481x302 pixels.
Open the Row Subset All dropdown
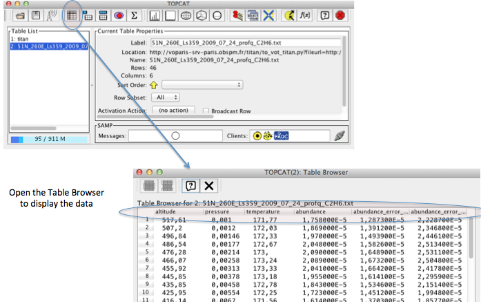[166, 97]
